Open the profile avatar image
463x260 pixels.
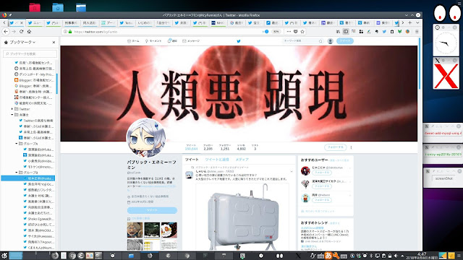click(146, 138)
